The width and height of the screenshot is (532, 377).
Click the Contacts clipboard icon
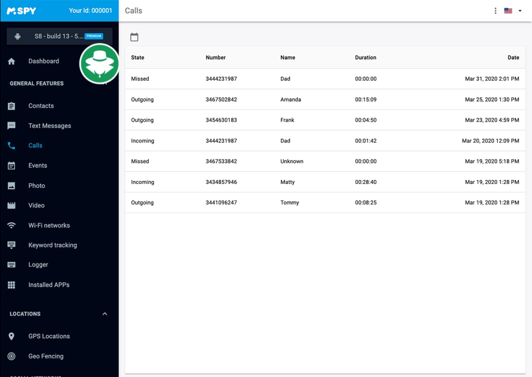[x=12, y=106]
